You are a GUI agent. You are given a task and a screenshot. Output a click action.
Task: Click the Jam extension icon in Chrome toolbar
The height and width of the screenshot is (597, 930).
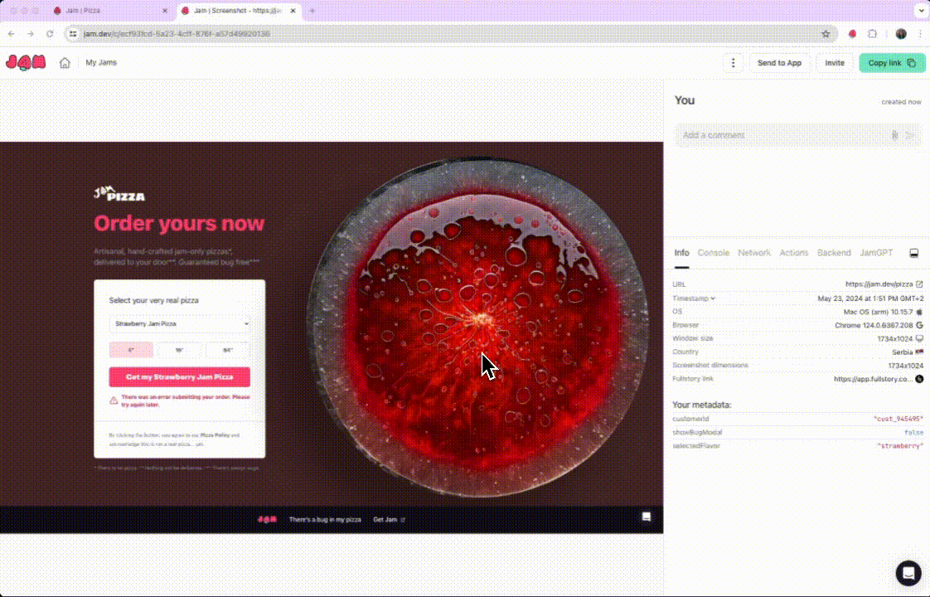[852, 34]
